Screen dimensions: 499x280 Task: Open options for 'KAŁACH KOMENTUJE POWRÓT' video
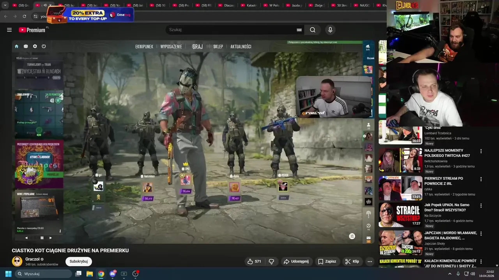click(481, 262)
